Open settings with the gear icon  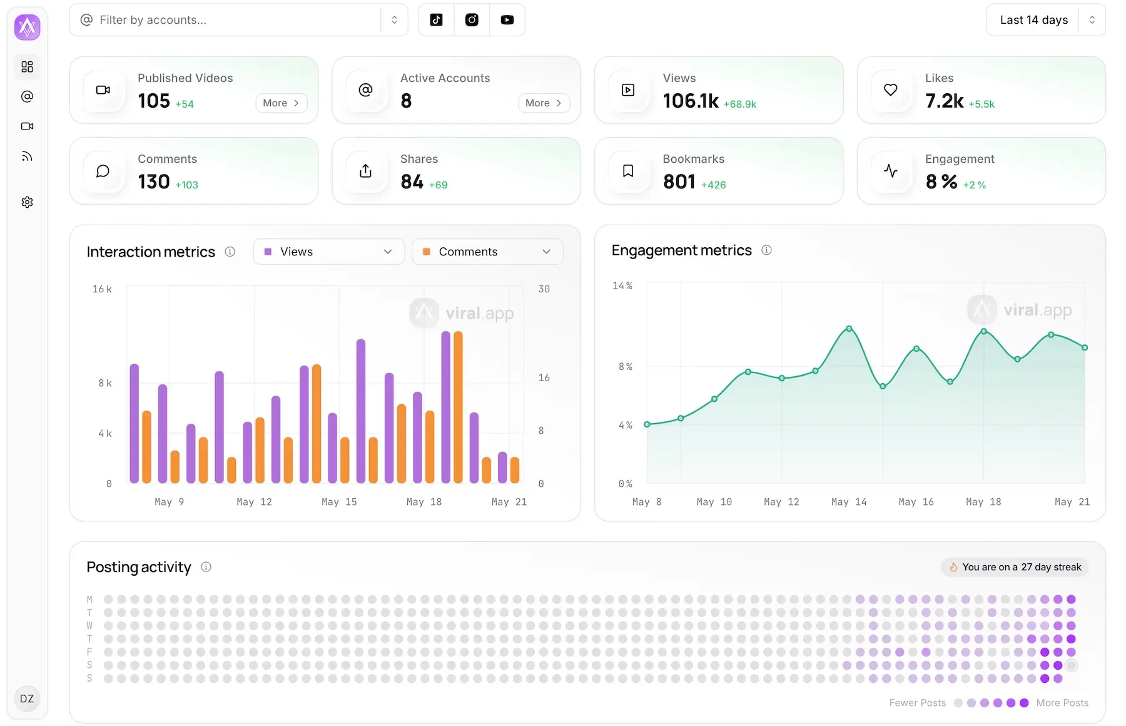[x=27, y=202]
